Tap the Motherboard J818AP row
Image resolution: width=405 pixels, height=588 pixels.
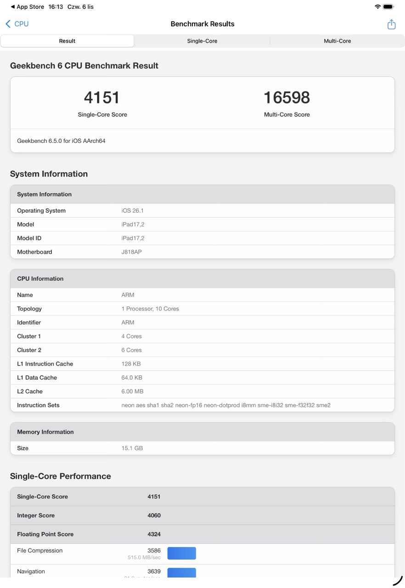[202, 252]
